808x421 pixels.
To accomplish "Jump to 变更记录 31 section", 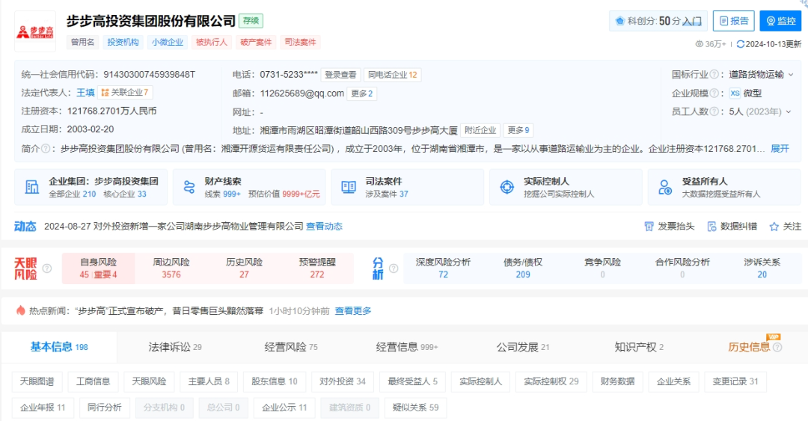I will (x=735, y=381).
